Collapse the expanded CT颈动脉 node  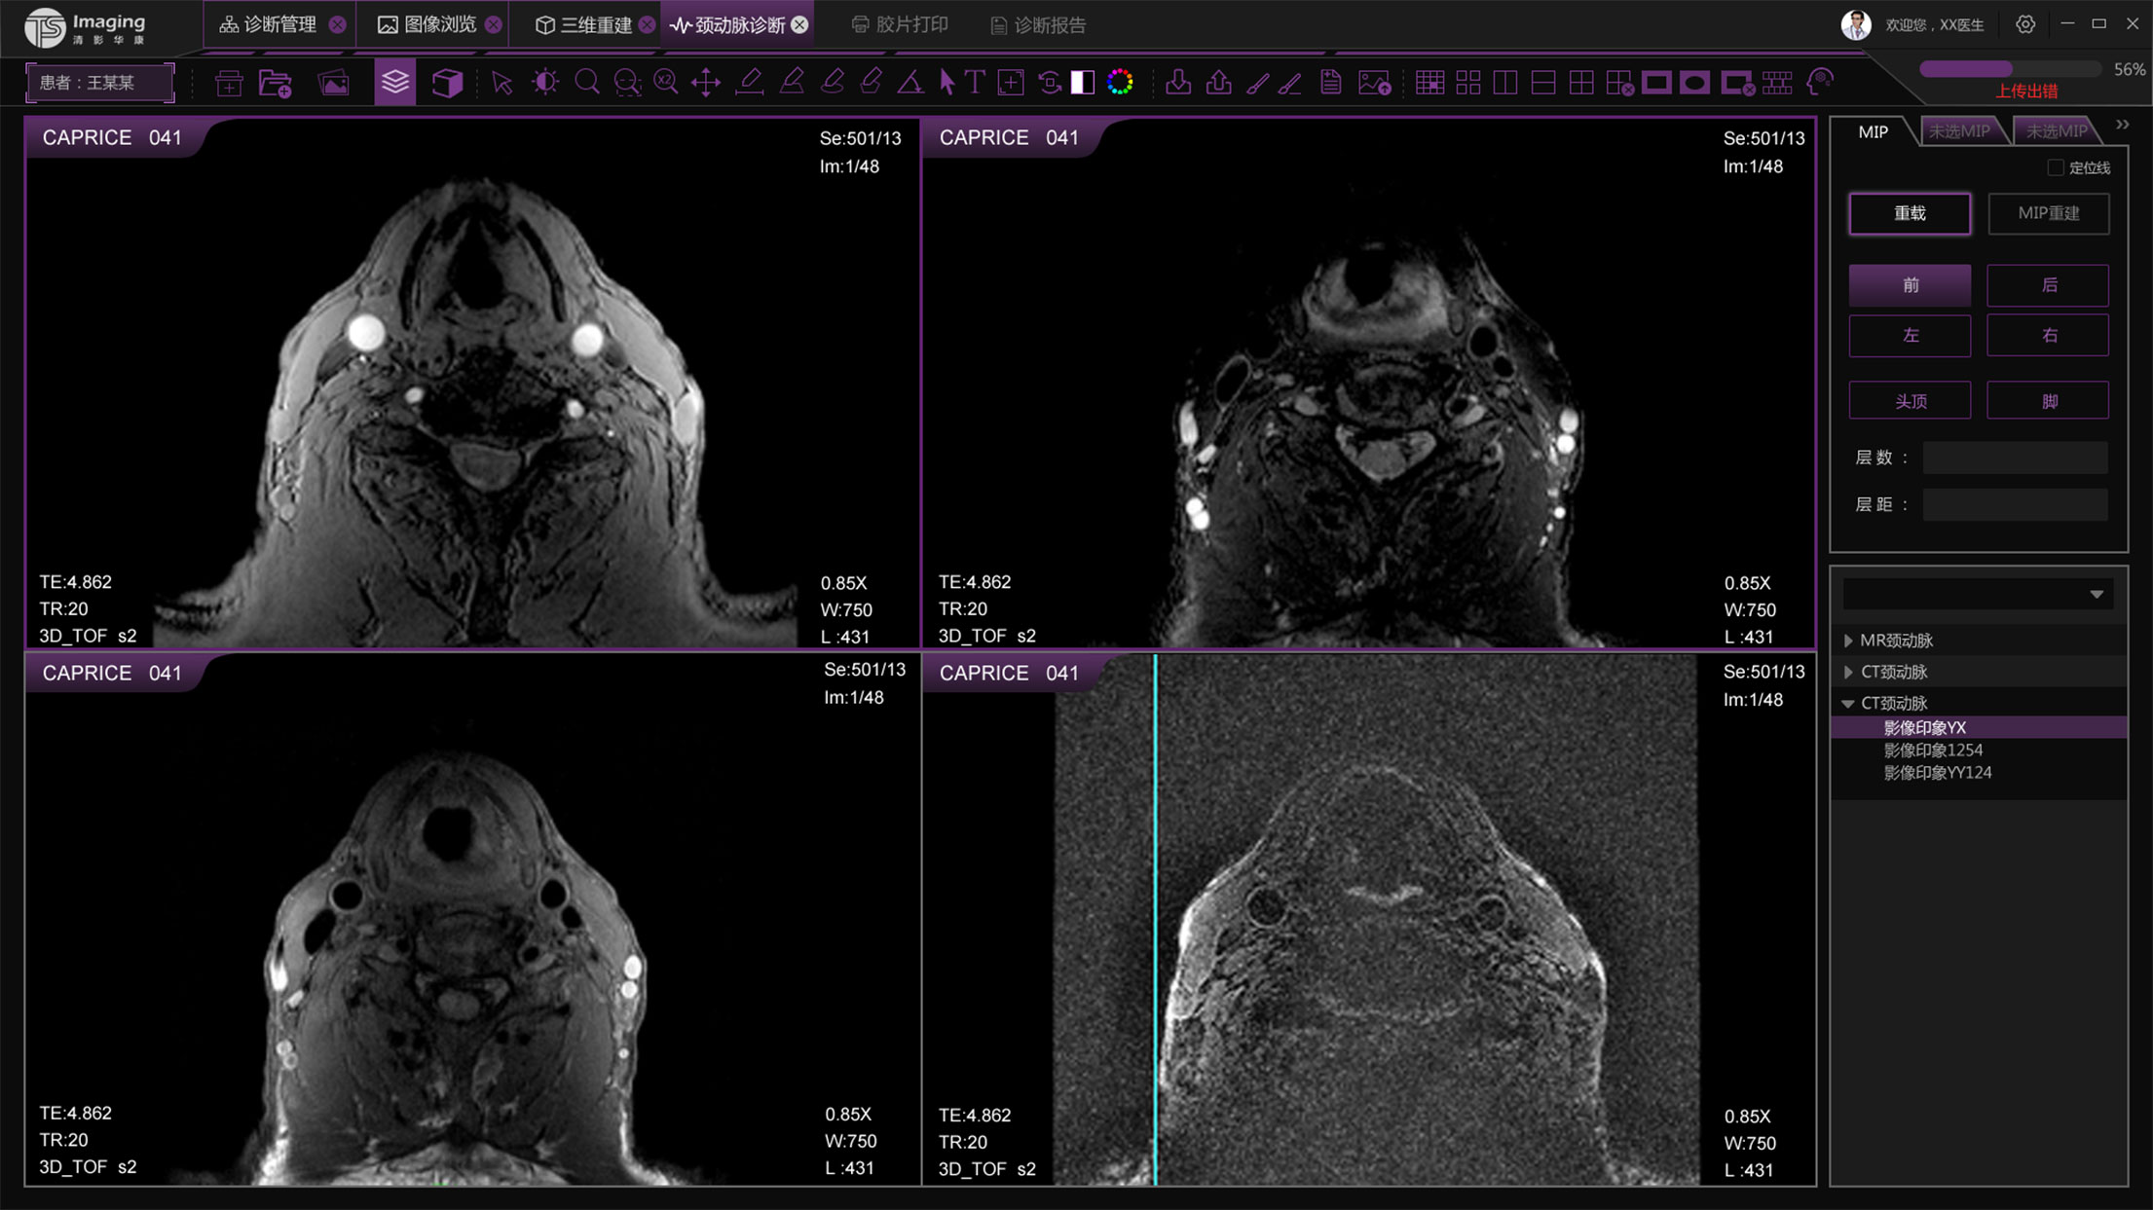coord(1847,703)
